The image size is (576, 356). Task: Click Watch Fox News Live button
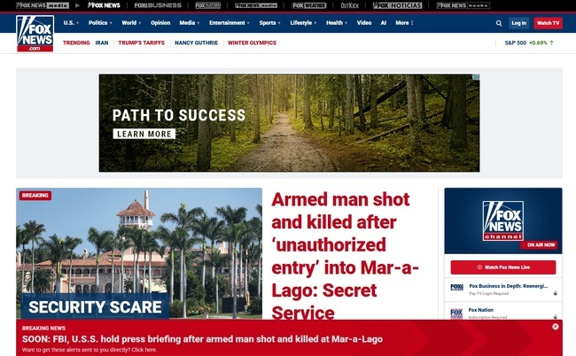tap(503, 267)
